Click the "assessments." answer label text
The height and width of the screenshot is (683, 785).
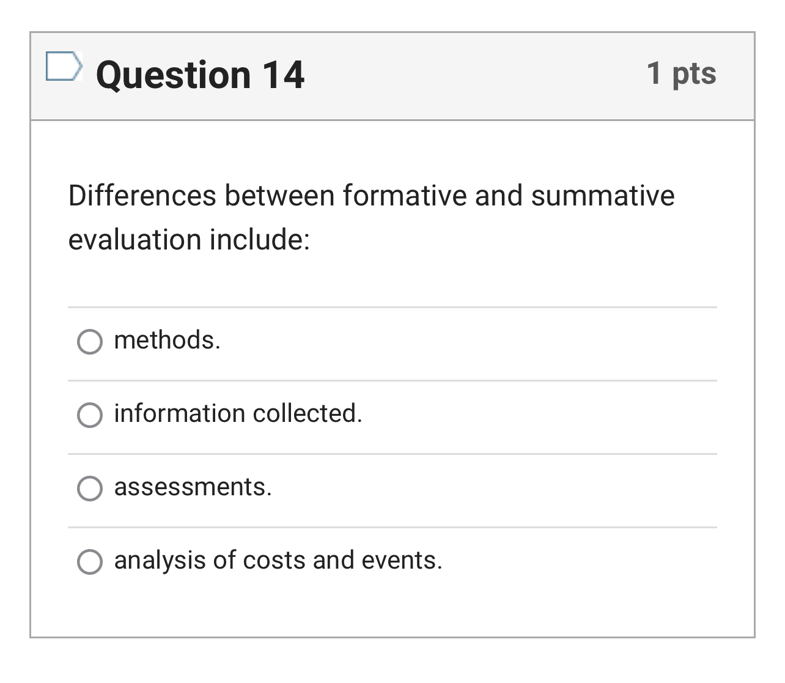(x=193, y=487)
